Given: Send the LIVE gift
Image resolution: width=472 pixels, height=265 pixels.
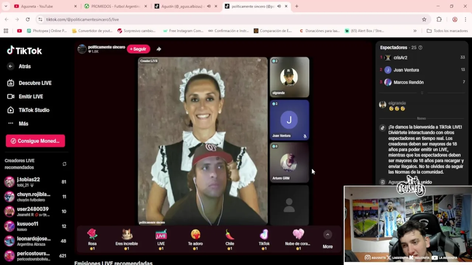Looking at the screenshot, I should 161,239.
